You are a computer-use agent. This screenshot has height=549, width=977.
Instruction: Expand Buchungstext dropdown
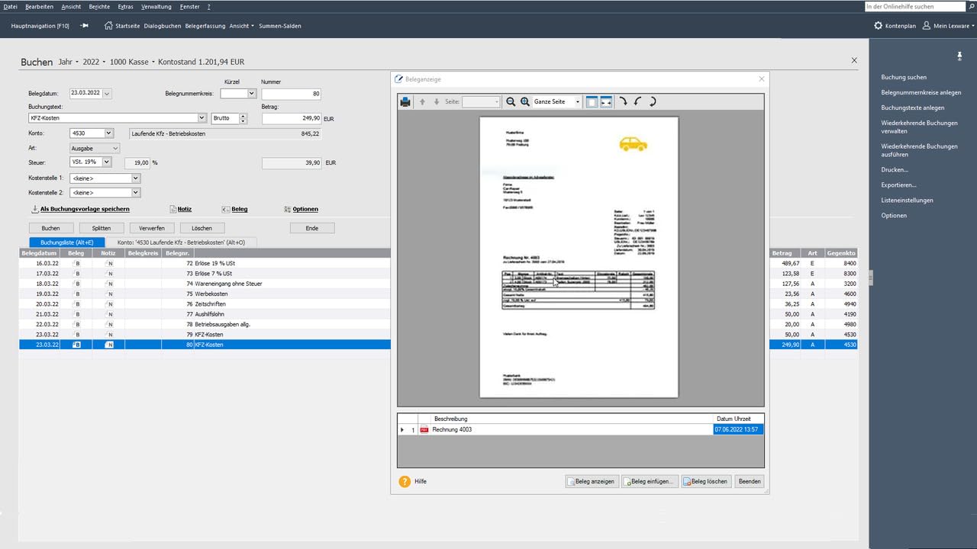pyautogui.click(x=202, y=118)
